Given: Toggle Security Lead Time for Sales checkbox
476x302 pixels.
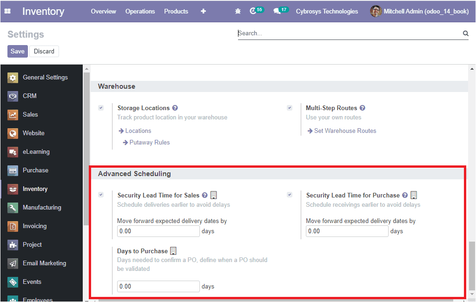Looking at the screenshot, I should [101, 195].
